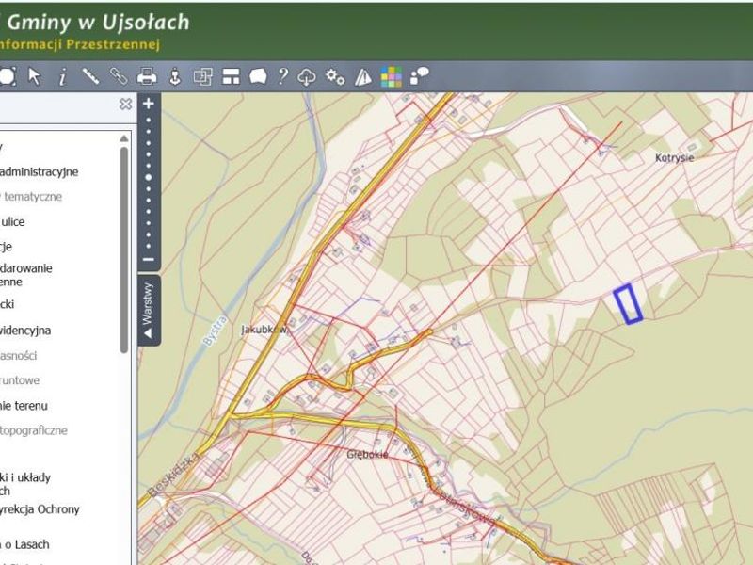753x565 pixels.
Task: Select the 'ulice' layer entry
Action: click(x=12, y=221)
